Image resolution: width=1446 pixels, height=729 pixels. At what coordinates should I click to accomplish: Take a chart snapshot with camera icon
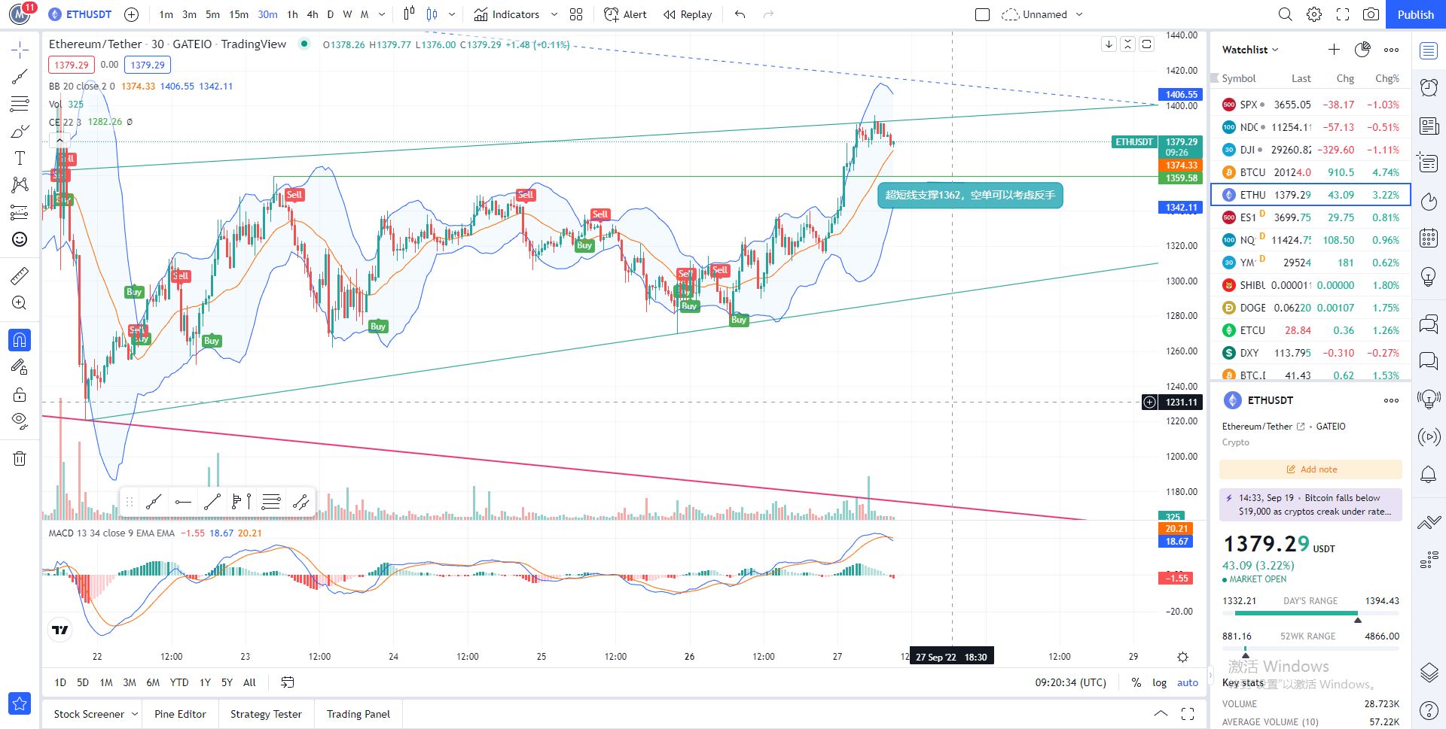[x=1371, y=14]
